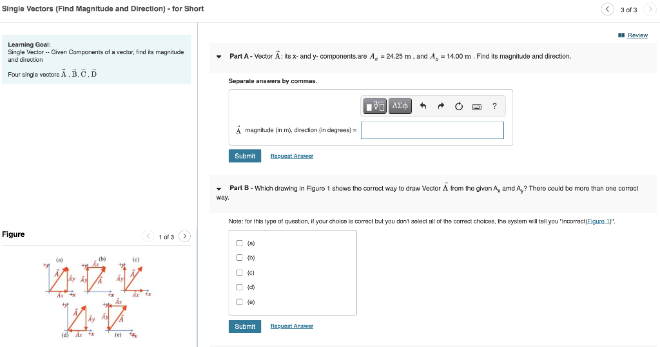This screenshot has height=347, width=660.
Task: Go to previous problem arrow
Action: (x=607, y=9)
